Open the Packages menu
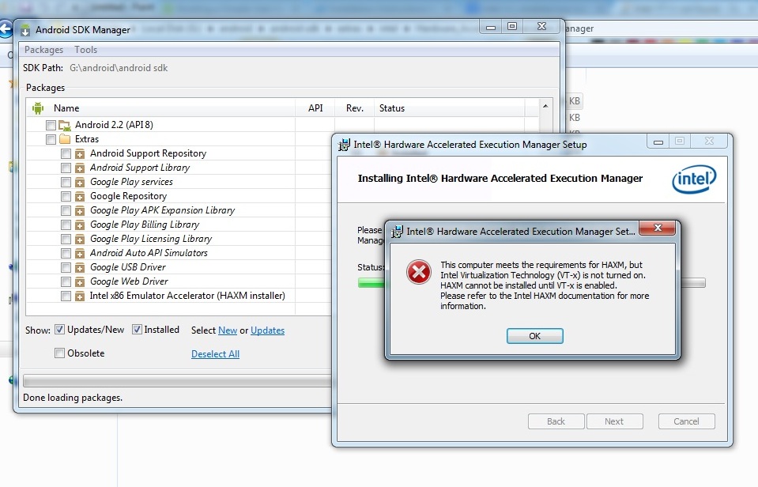Viewport: 758px width, 487px height. click(x=43, y=50)
